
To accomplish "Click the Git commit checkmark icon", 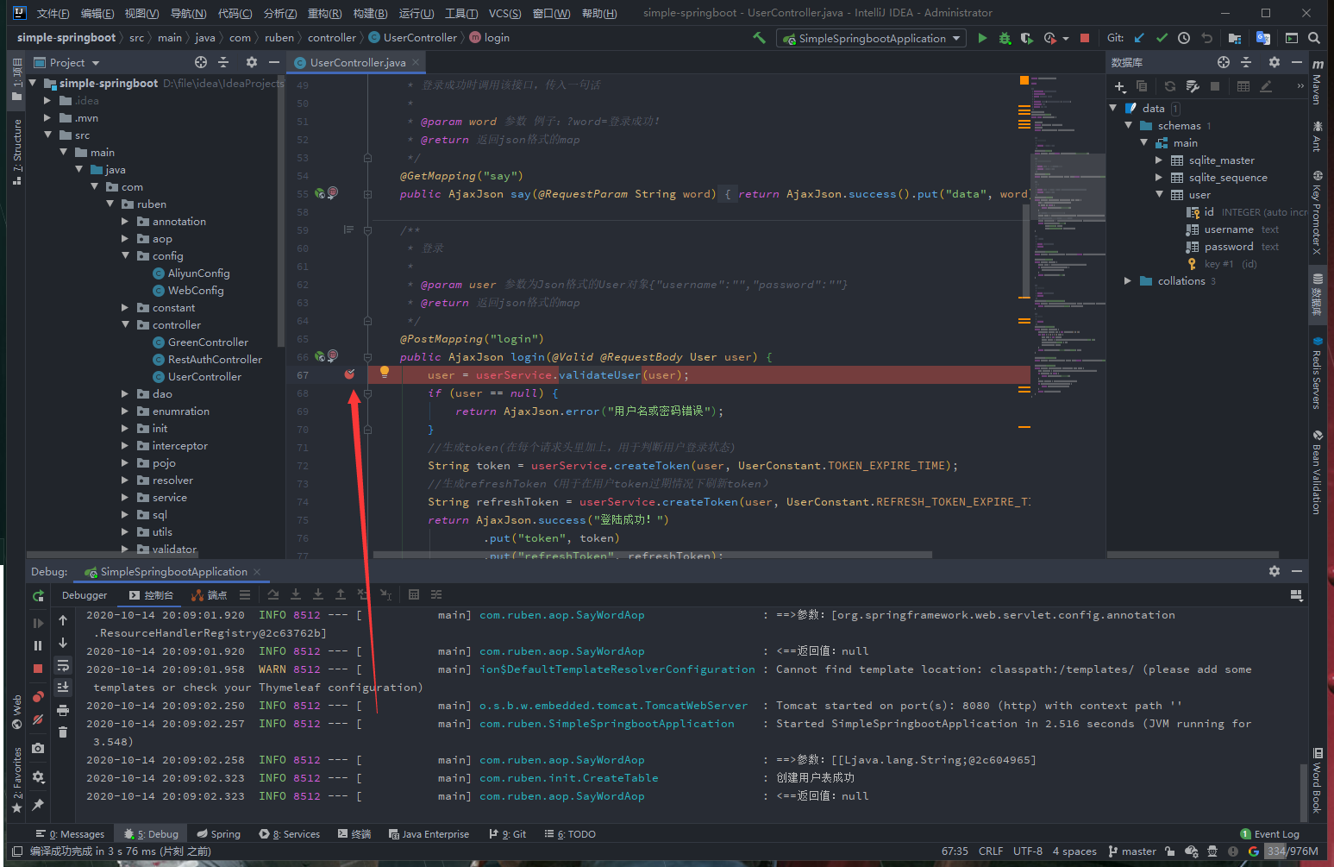I will (1162, 38).
